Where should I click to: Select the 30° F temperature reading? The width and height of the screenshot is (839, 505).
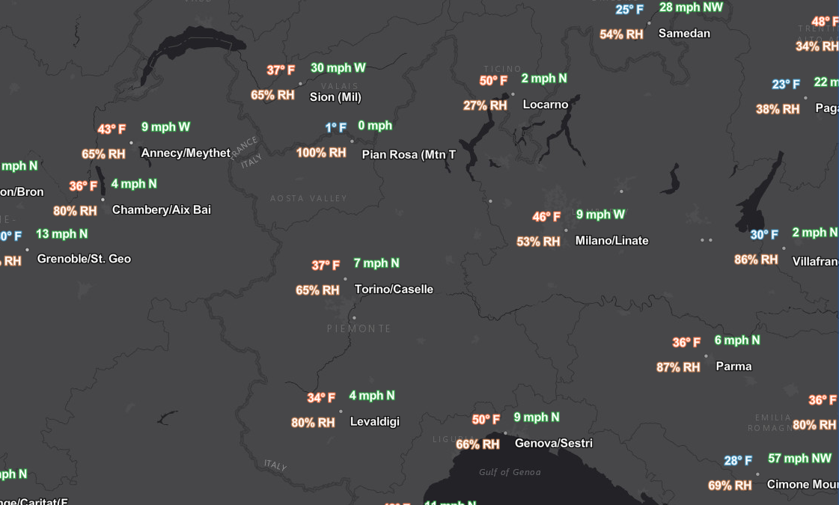[764, 235]
